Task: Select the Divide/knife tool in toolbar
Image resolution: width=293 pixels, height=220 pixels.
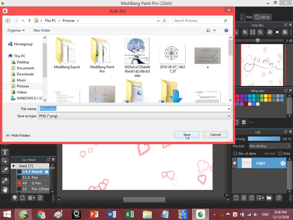Action: click(5, 170)
